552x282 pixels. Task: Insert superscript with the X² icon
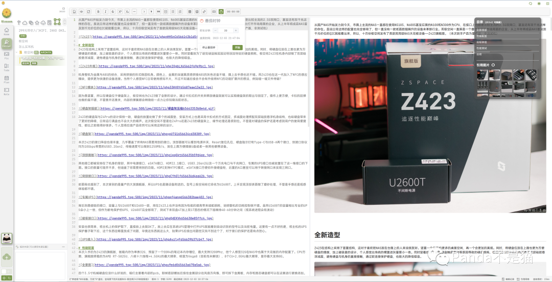pos(120,12)
